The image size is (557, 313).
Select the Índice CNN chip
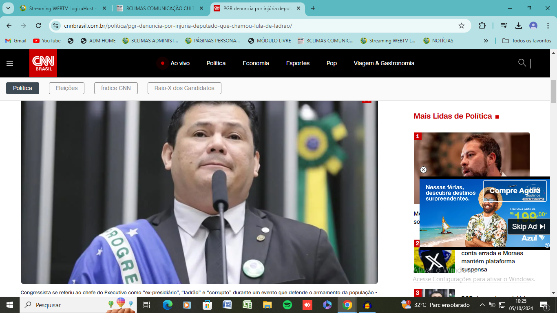coord(116,88)
